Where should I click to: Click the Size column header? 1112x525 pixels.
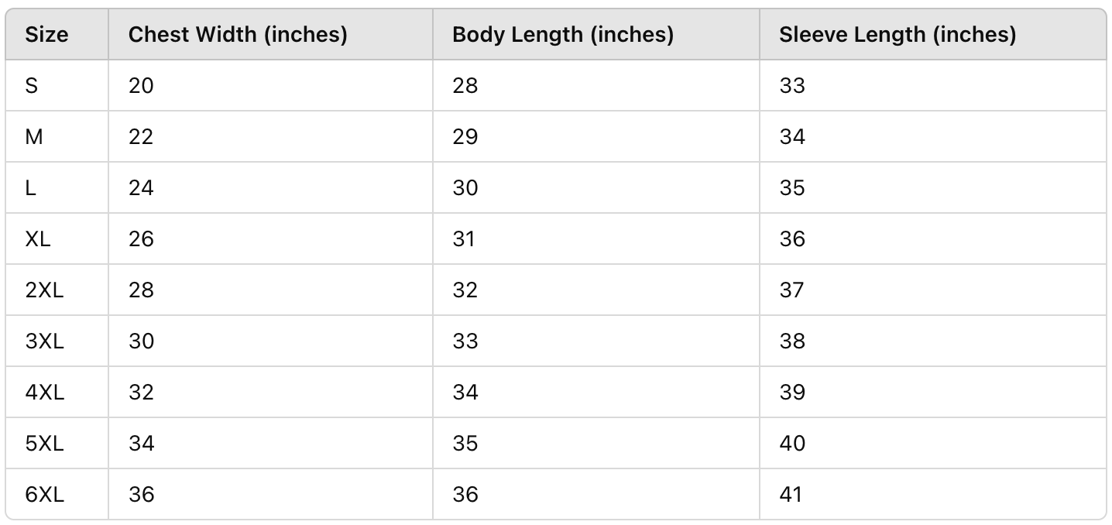tap(46, 35)
